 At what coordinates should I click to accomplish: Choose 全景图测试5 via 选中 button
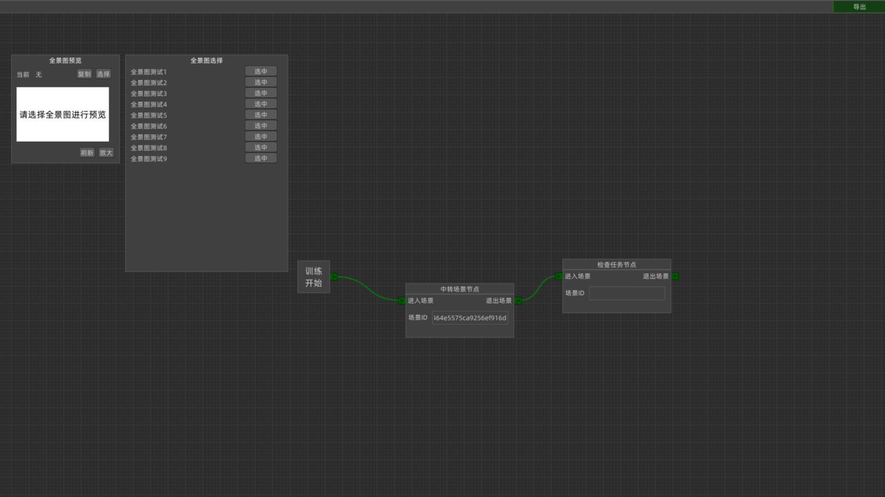[261, 115]
